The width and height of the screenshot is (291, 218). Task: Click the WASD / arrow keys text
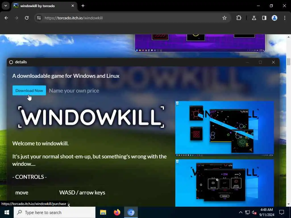click(x=82, y=193)
